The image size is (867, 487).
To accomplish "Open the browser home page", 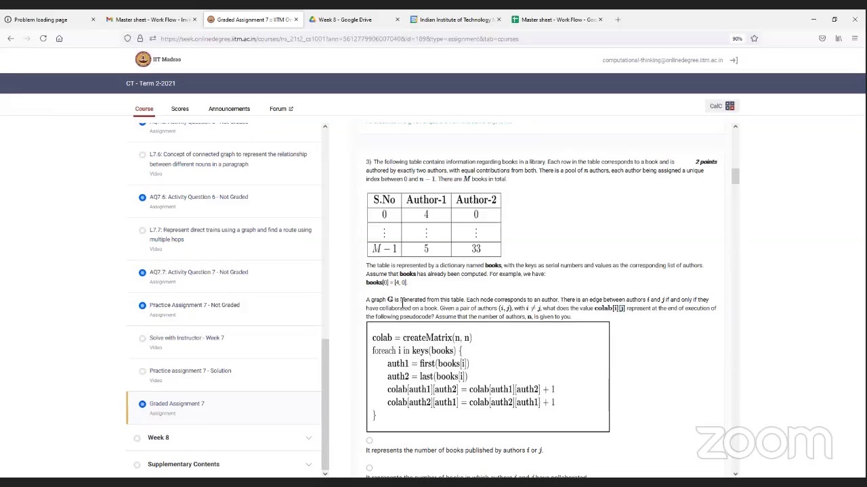I will pos(59,39).
